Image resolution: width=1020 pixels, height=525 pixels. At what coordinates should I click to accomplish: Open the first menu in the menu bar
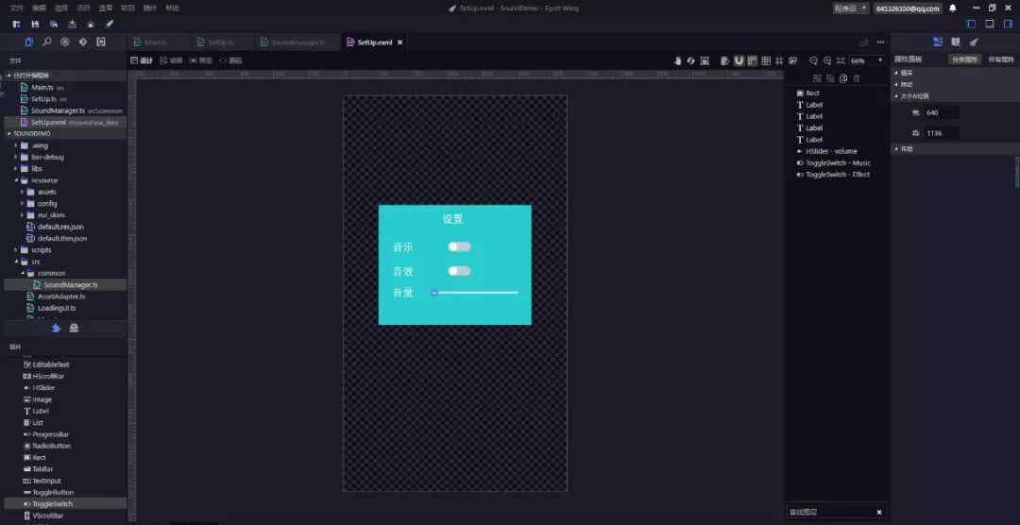(x=16, y=8)
